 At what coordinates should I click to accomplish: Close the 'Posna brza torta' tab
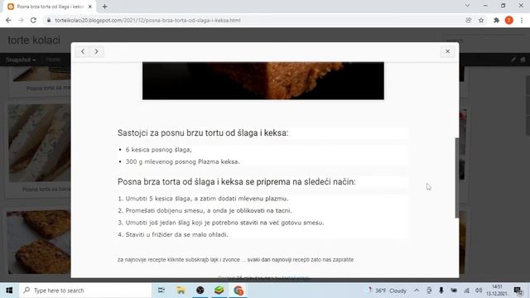[x=90, y=7]
